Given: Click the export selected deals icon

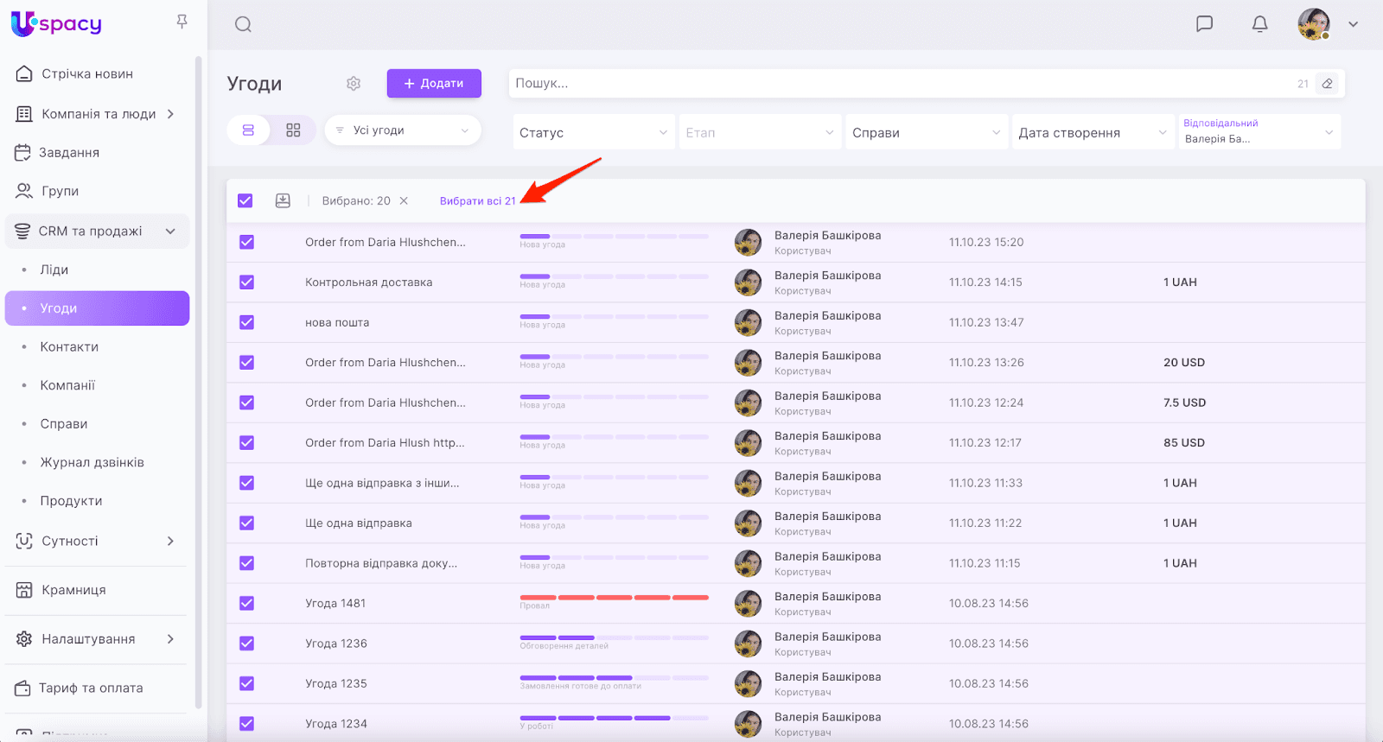Looking at the screenshot, I should pyautogui.click(x=283, y=200).
